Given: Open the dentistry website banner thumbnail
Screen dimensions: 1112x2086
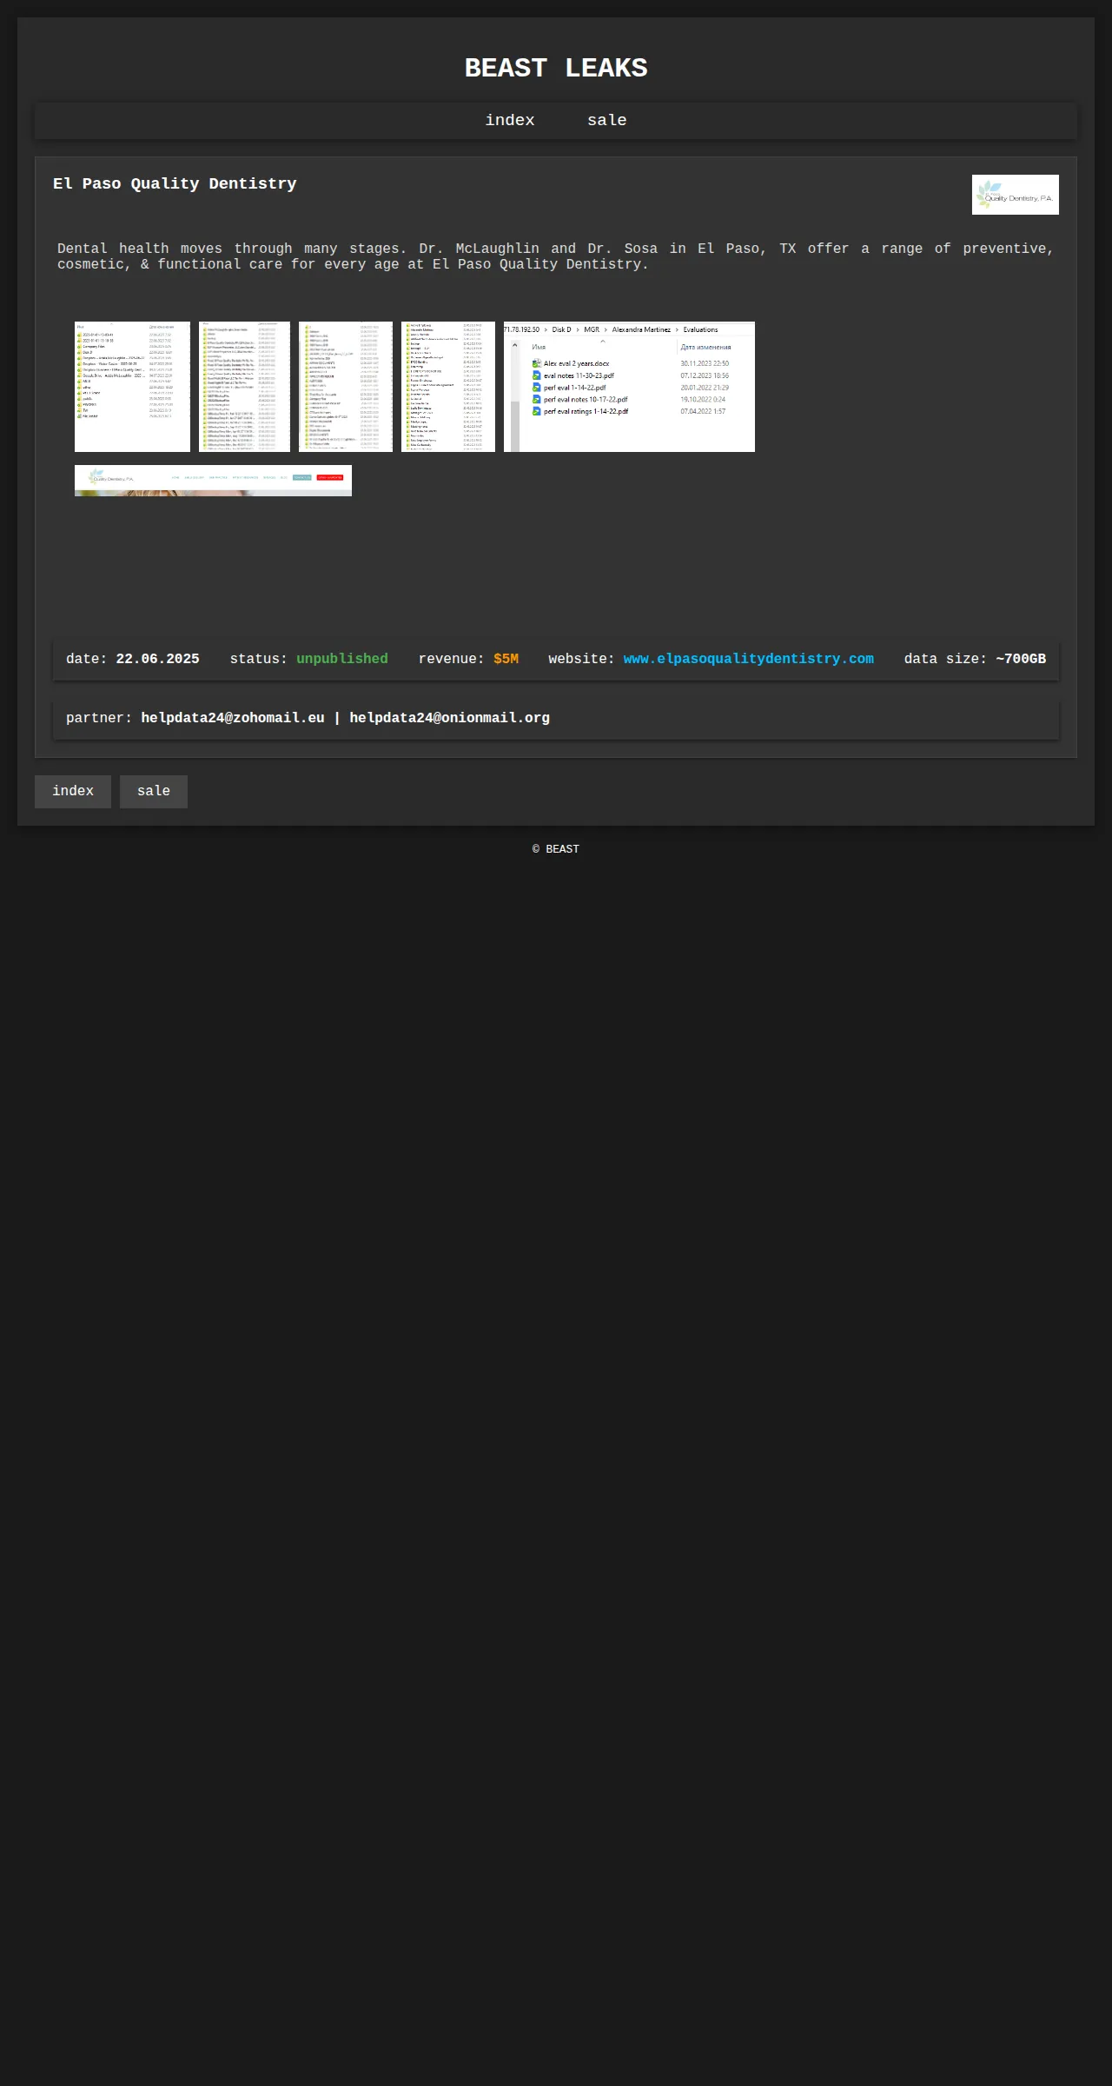Looking at the screenshot, I should click(x=213, y=481).
